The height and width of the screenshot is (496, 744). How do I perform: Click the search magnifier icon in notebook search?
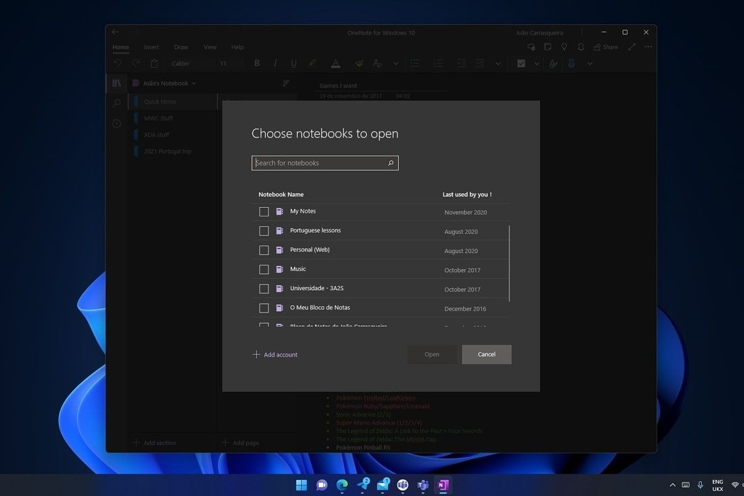point(391,163)
